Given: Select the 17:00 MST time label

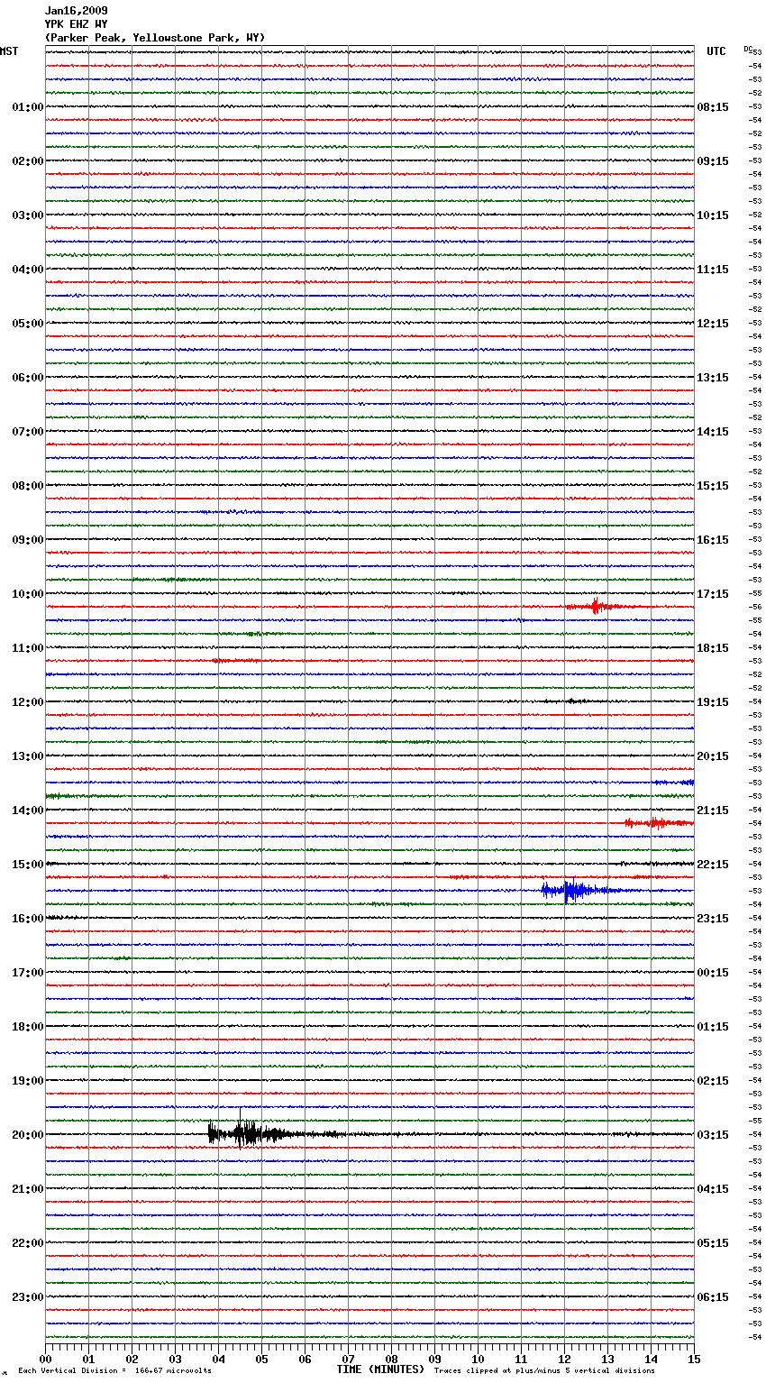Looking at the screenshot, I should 28,973.
